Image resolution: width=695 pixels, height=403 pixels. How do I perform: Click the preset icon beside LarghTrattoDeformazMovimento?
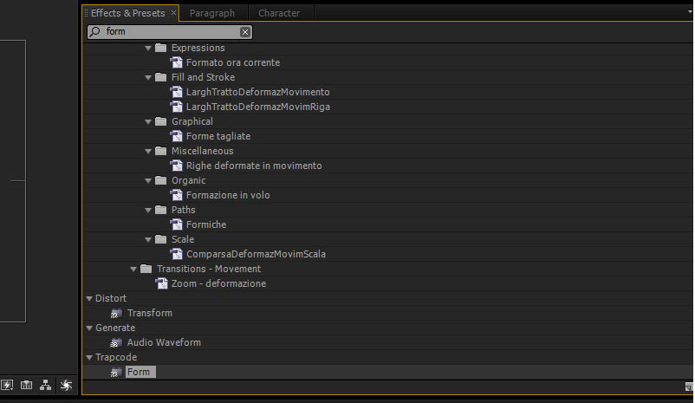click(177, 92)
